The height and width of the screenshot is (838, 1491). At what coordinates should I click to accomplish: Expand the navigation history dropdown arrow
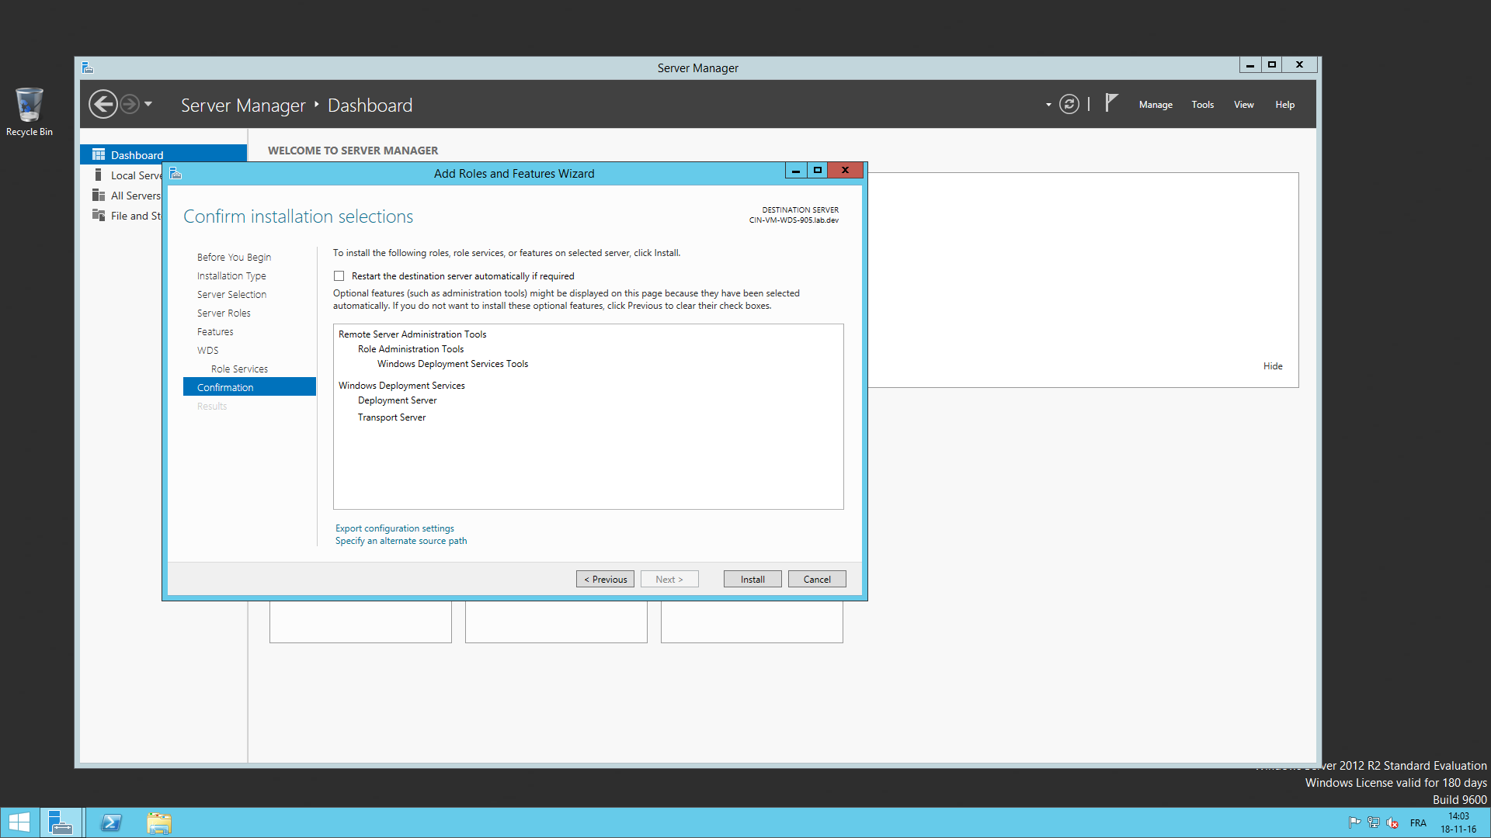click(148, 104)
